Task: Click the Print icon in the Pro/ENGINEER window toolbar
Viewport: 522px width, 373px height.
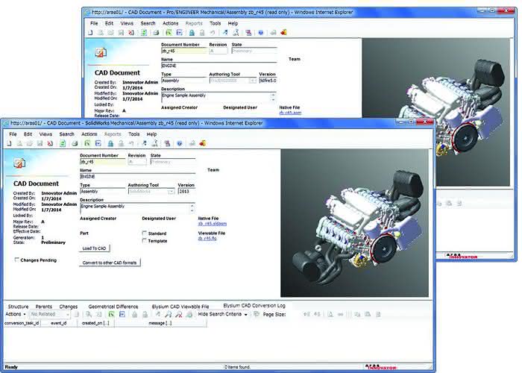Action: tap(156, 33)
